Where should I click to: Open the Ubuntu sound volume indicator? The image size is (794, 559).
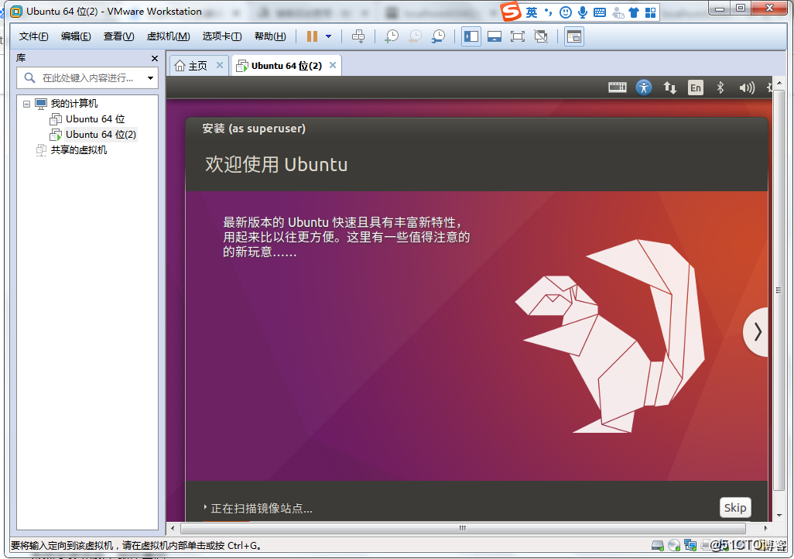(747, 87)
